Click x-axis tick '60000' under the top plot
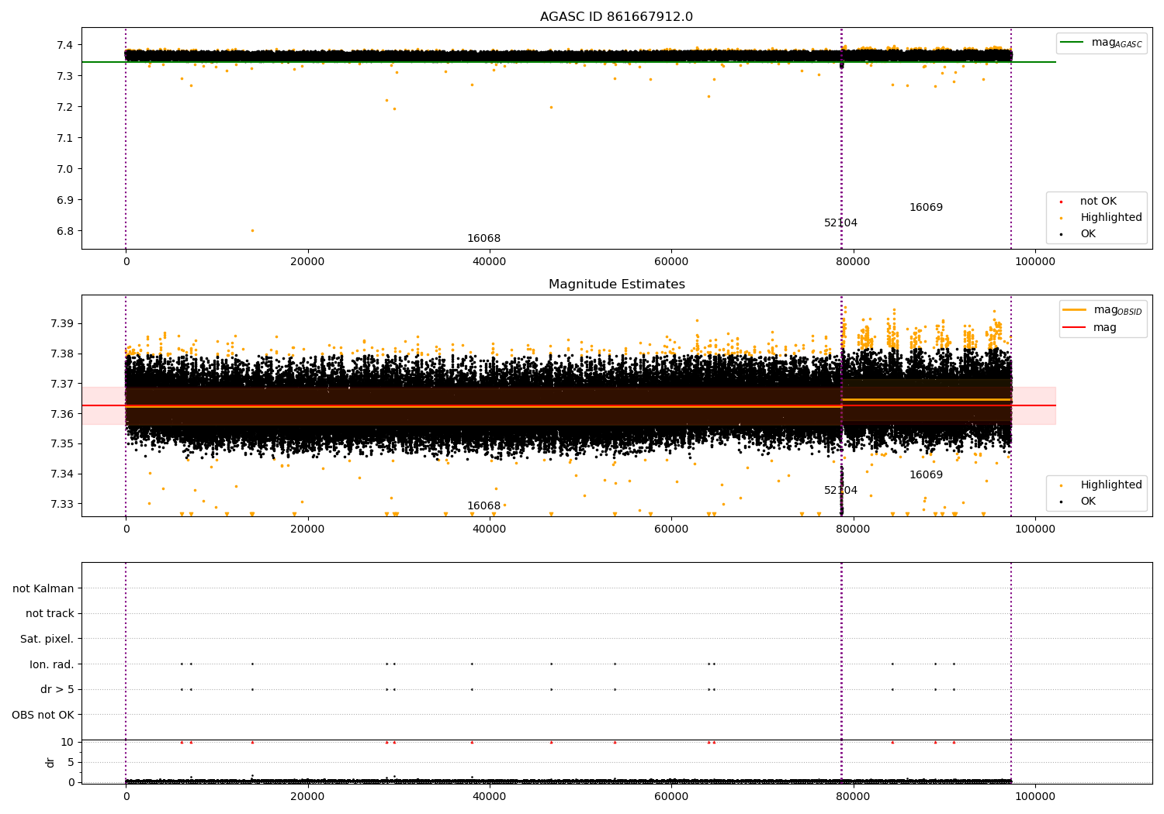1164x814 pixels. (671, 261)
